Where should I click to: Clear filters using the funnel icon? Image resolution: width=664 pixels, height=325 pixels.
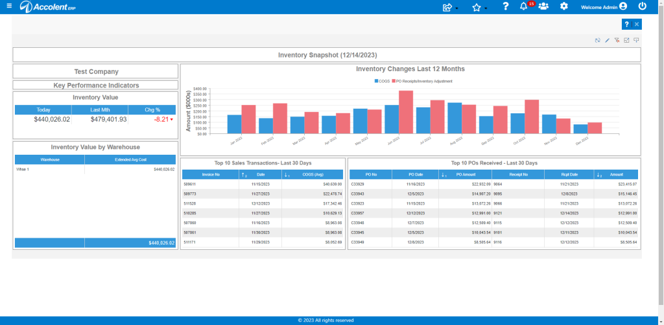coord(617,40)
